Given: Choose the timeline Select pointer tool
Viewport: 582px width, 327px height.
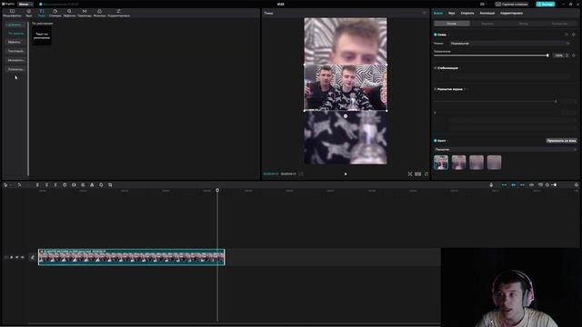Looking at the screenshot, I should click(5, 184).
